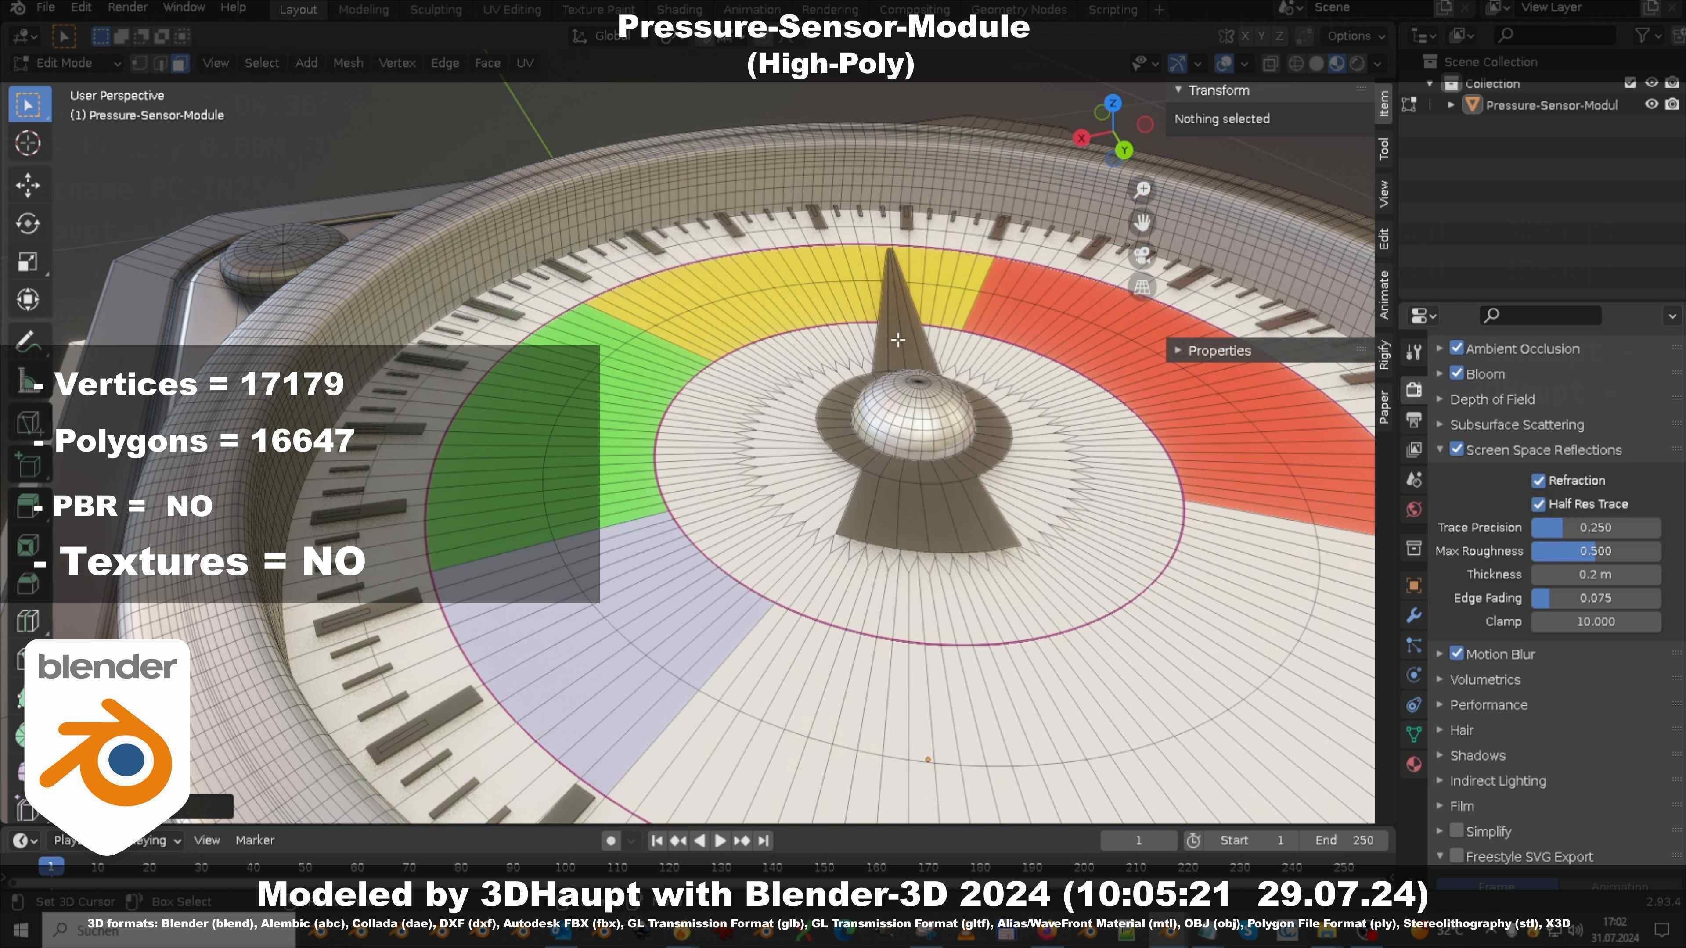Open the Tool properties tab icon

tap(1414, 352)
